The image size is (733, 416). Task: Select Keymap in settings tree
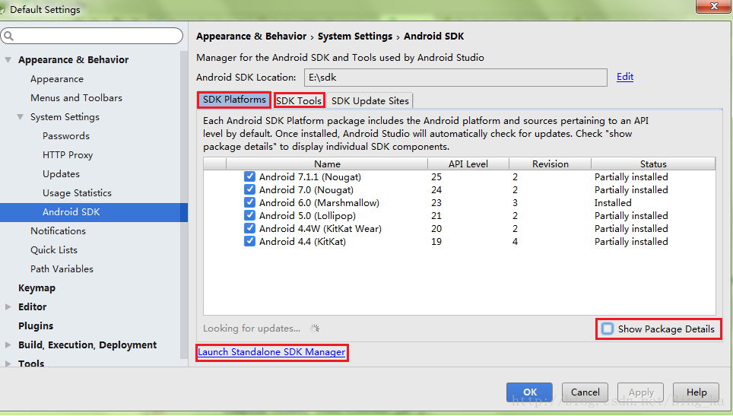pos(37,288)
